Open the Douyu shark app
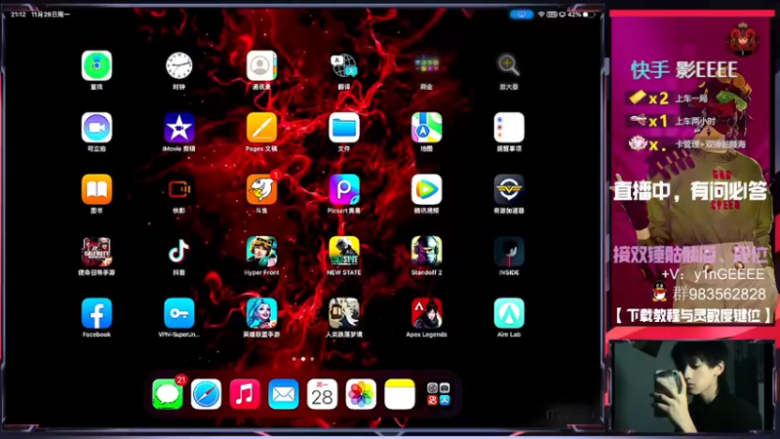The width and height of the screenshot is (780, 439). [261, 189]
